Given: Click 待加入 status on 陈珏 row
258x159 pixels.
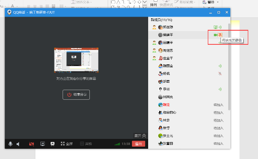Looking at the screenshot, I should [x=218, y=105].
